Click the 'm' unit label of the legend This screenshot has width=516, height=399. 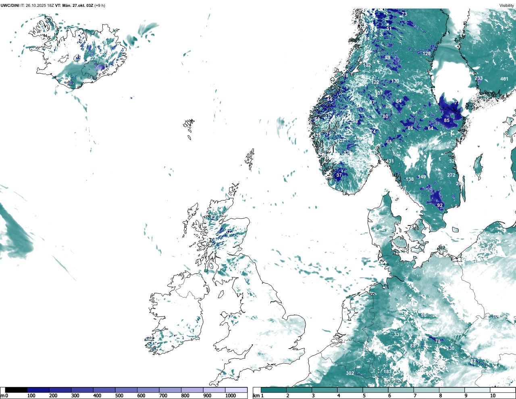tap(2, 396)
